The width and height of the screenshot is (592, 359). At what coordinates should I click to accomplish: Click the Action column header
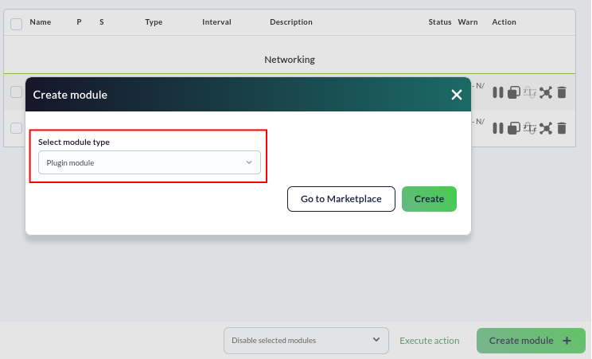504,22
